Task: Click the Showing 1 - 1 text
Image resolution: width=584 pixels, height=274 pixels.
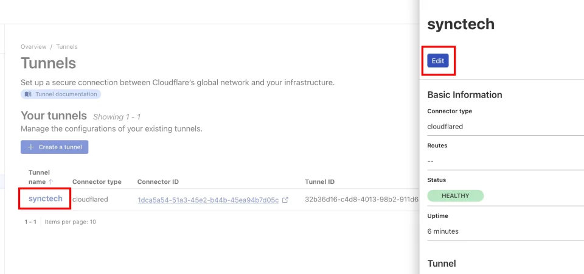Action: click(x=117, y=117)
